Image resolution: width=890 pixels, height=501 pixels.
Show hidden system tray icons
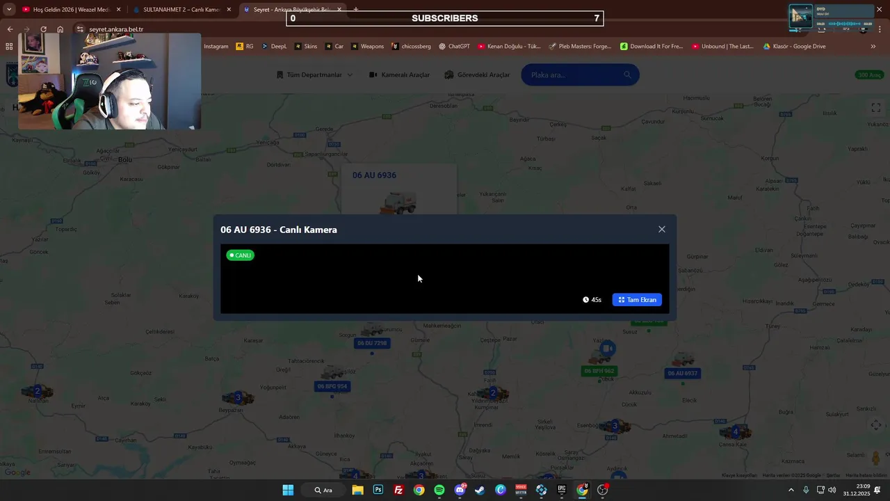(791, 490)
